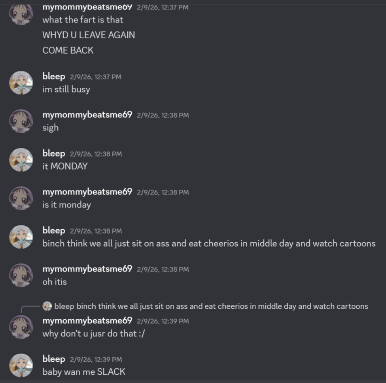The image size is (386, 383).
Task: Click the timestamp on "baby wan me SLACK"
Action: (96, 359)
